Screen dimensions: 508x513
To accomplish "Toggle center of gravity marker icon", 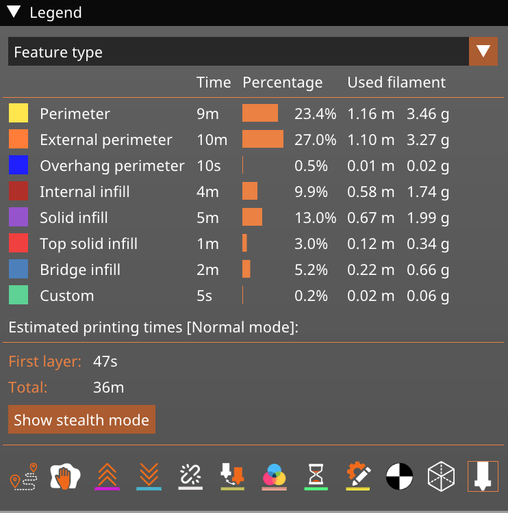I will coord(399,476).
